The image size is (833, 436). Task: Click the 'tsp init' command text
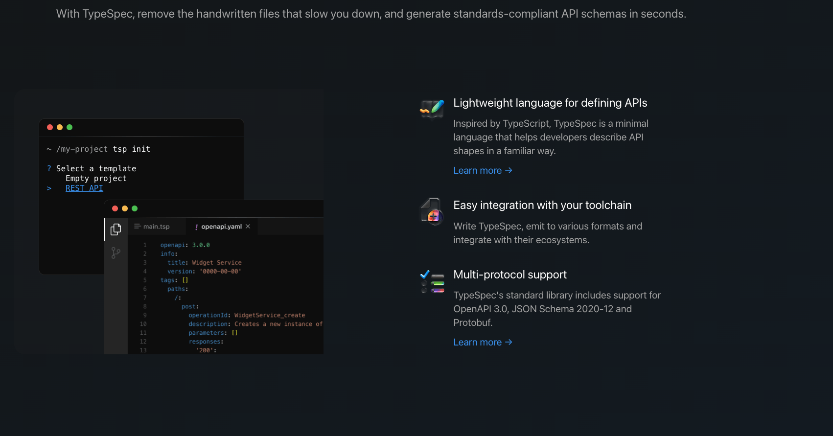(x=132, y=149)
